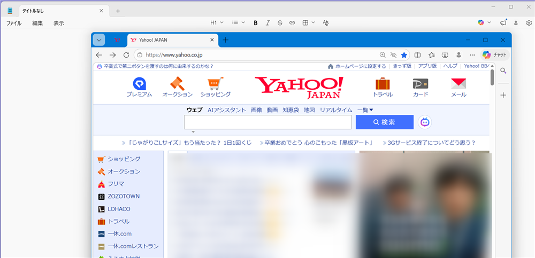
Task: Close the タイトルなし tab in Notepad
Action: tap(101, 11)
